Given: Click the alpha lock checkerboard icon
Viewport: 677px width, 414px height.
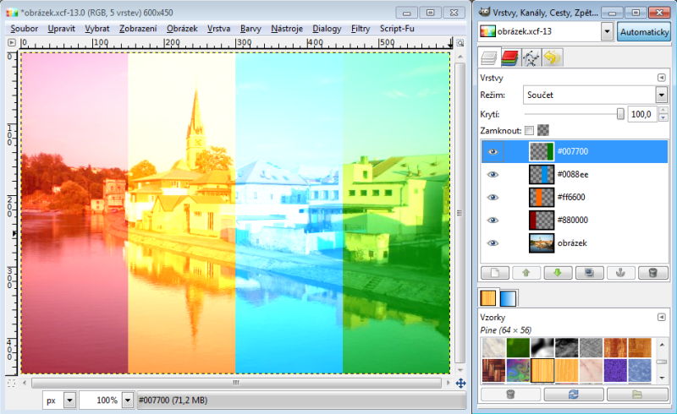Looking at the screenshot, I should (x=543, y=130).
